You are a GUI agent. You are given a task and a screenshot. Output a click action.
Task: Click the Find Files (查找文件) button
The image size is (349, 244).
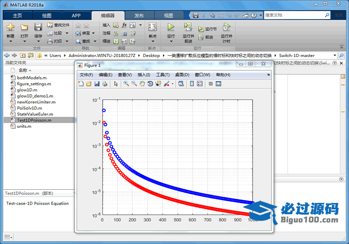pyautogui.click(x=59, y=25)
